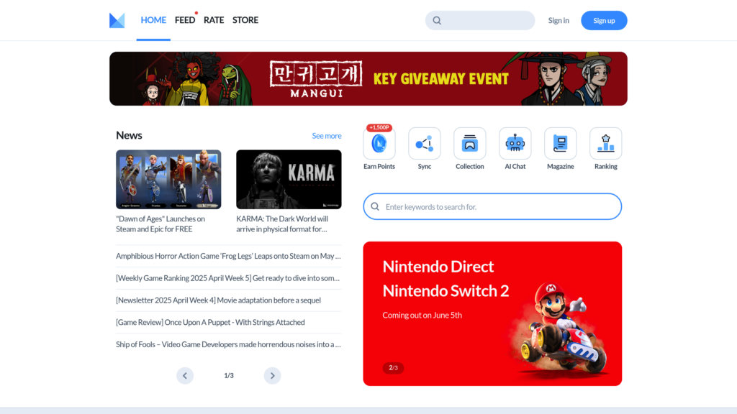
Task: View the Ranking icon
Action: tap(606, 143)
